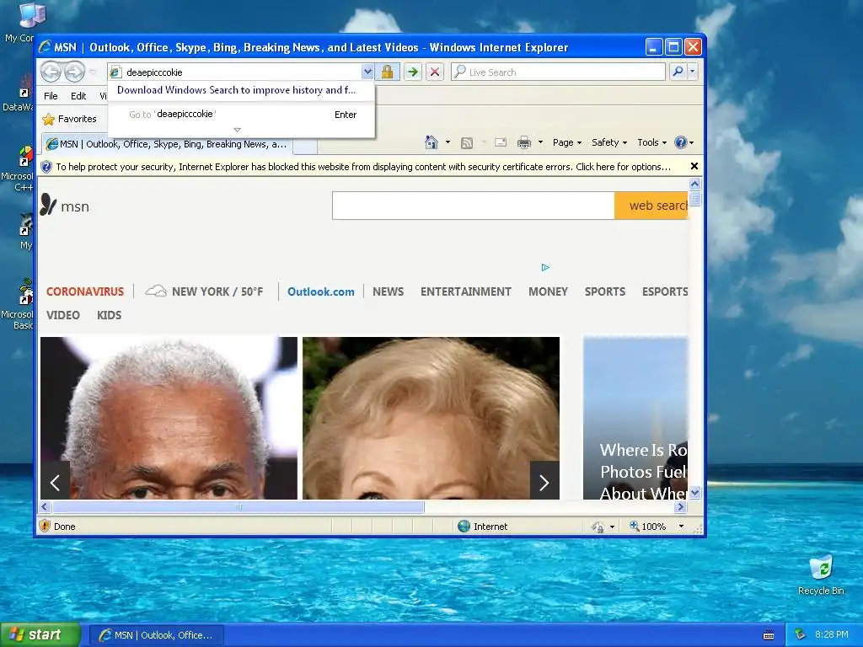
Task: Open the CORONAVIRUS section link
Action: pyautogui.click(x=85, y=291)
